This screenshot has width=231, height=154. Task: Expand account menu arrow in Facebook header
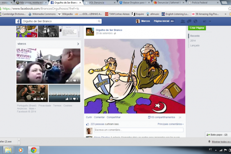(210, 21)
